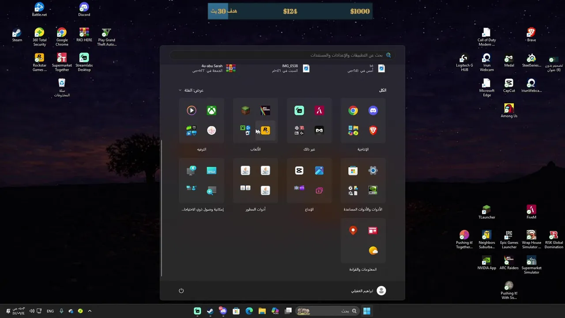Select Epic Games Launcher desktop icon
The image size is (565, 318).
click(509, 239)
